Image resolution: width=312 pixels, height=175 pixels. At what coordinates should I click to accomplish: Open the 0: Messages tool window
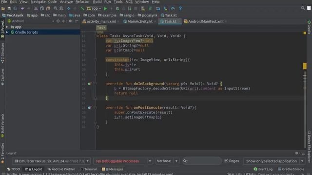click(113, 169)
